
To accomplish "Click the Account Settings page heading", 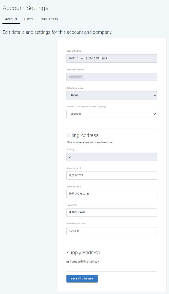I will (25, 8).
